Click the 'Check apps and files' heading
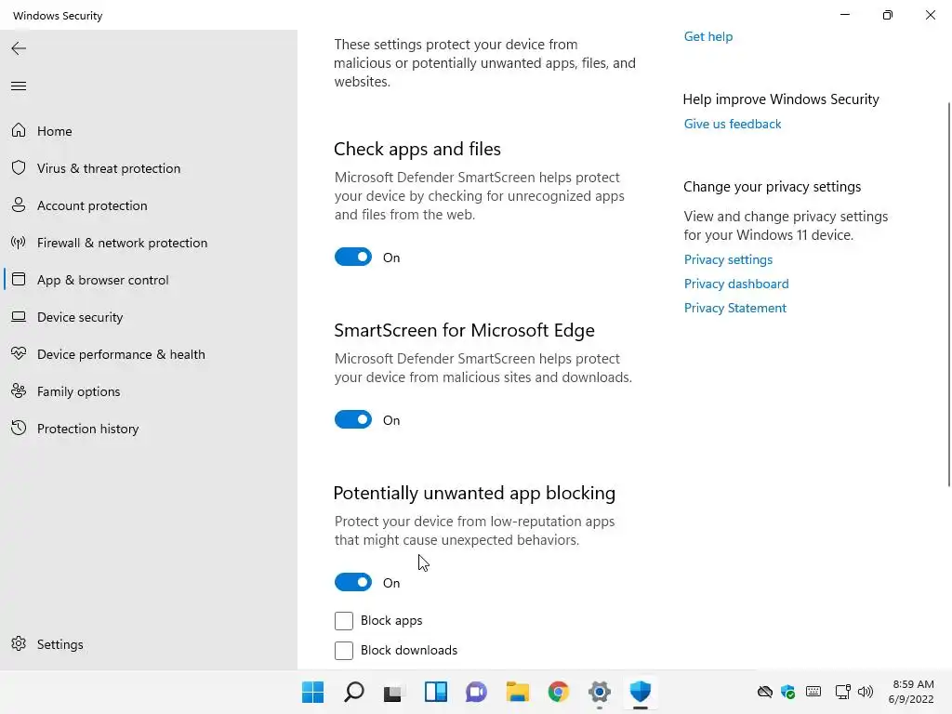This screenshot has height=714, width=952. click(x=417, y=149)
